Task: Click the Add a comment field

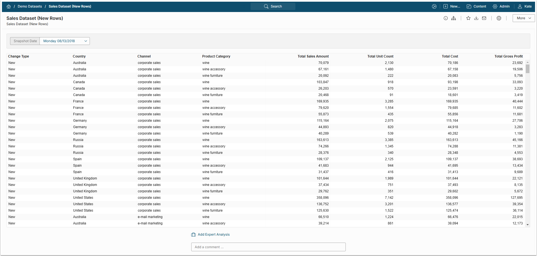Action: tap(268, 247)
